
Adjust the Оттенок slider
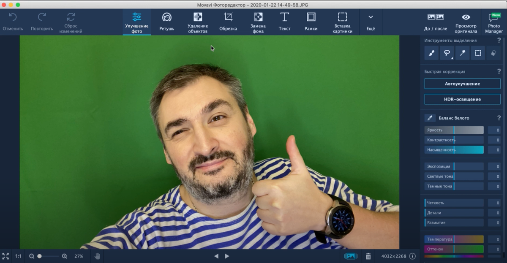pyautogui.click(x=454, y=249)
